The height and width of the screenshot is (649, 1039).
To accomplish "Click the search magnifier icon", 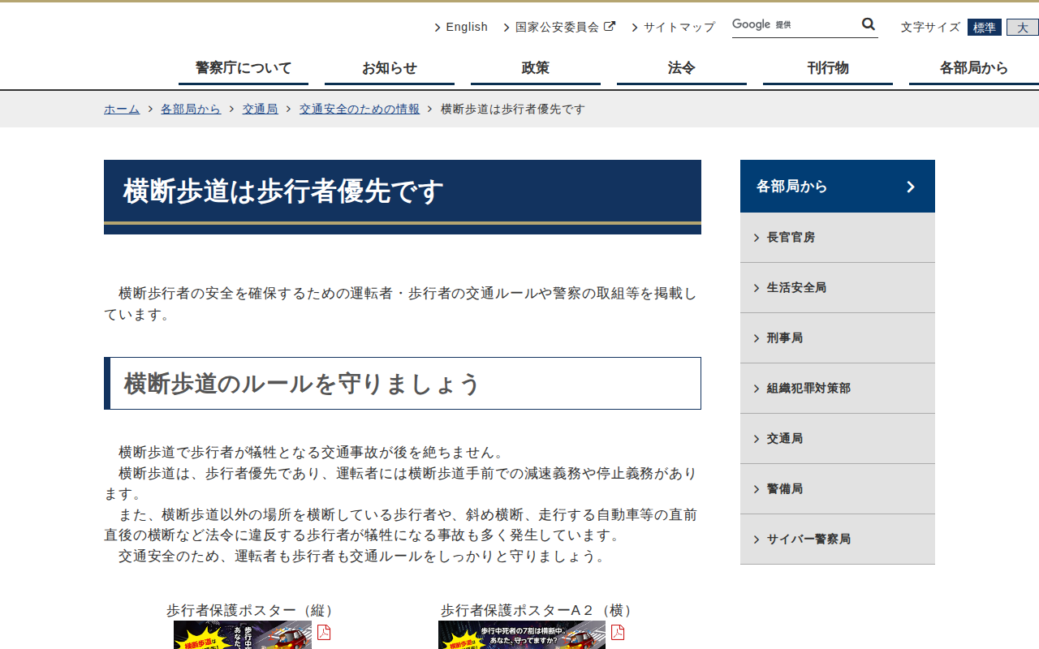I will [869, 24].
